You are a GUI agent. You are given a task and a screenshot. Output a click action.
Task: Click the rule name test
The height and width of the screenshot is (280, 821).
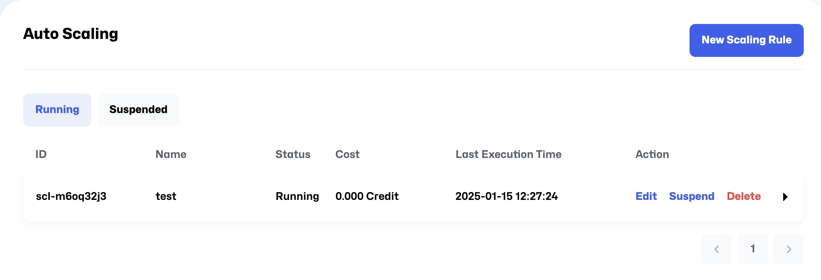(x=166, y=197)
